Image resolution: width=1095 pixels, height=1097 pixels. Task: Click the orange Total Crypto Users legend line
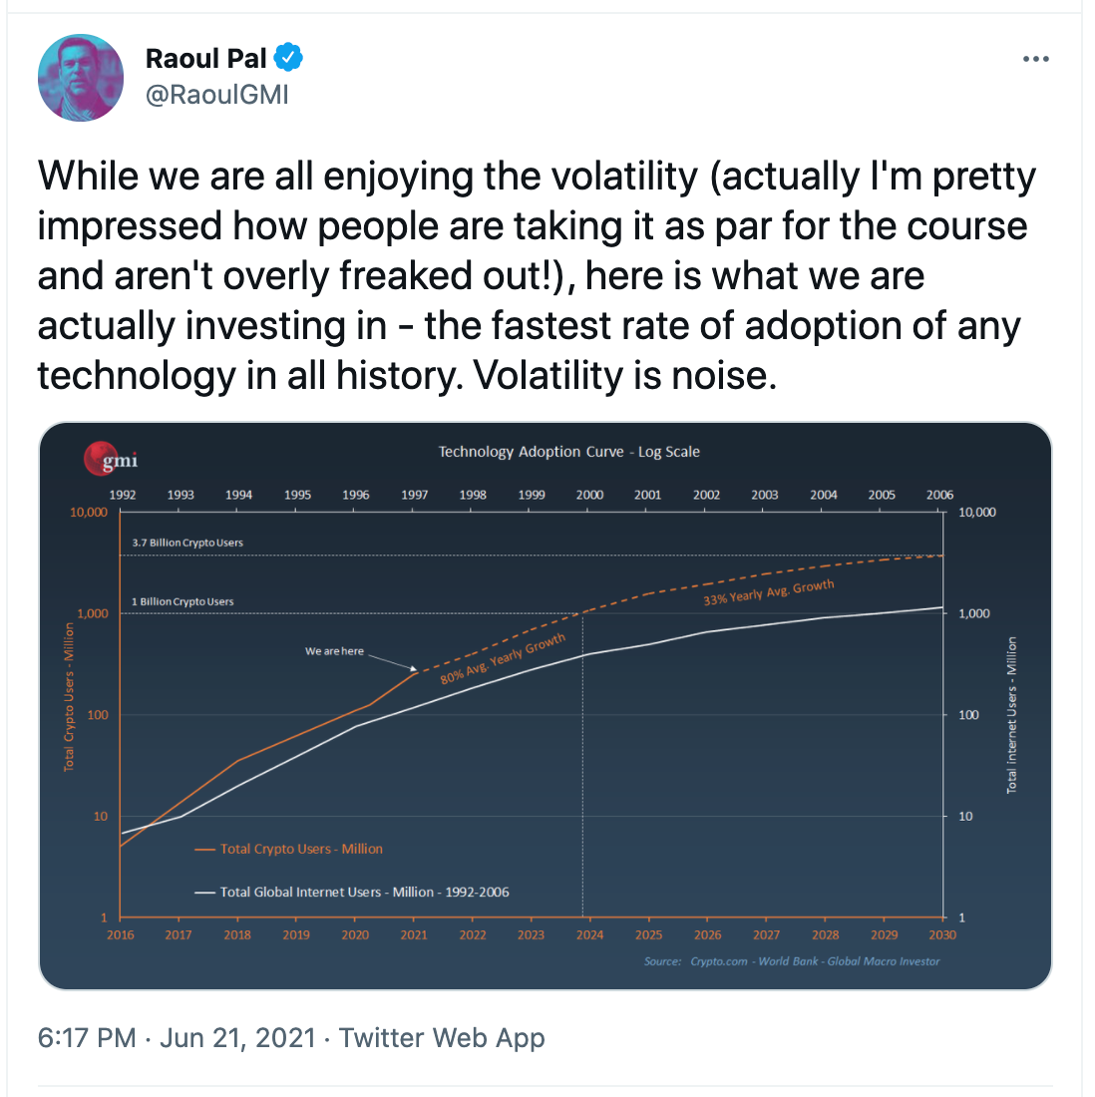point(206,850)
